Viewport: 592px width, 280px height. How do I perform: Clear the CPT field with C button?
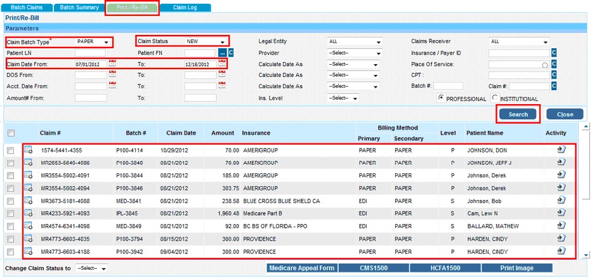(x=553, y=76)
